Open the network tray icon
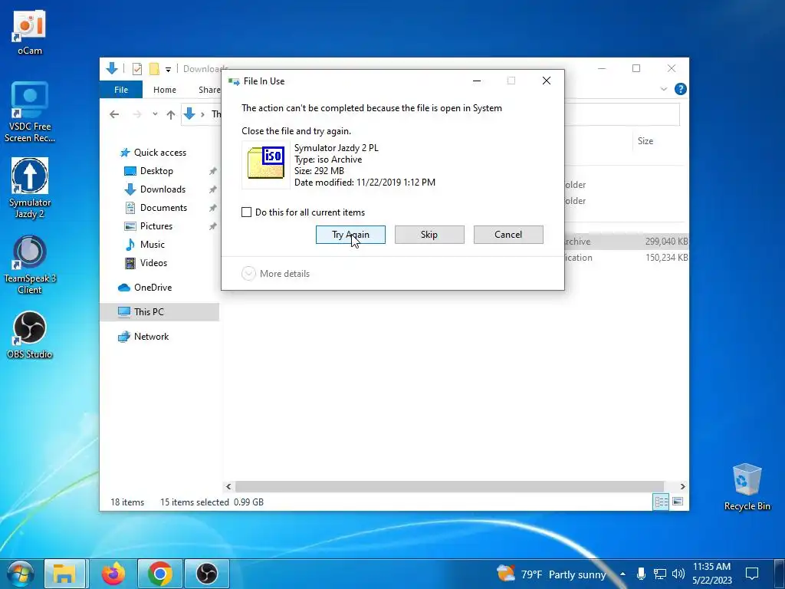Image resolution: width=785 pixels, height=589 pixels. tap(660, 574)
